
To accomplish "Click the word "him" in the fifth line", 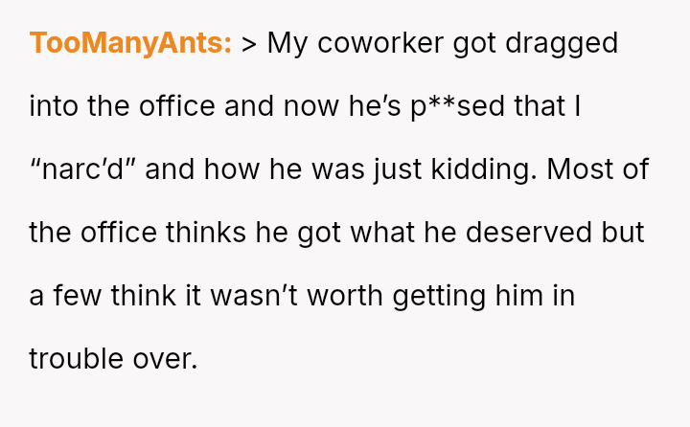I will coord(521,296).
